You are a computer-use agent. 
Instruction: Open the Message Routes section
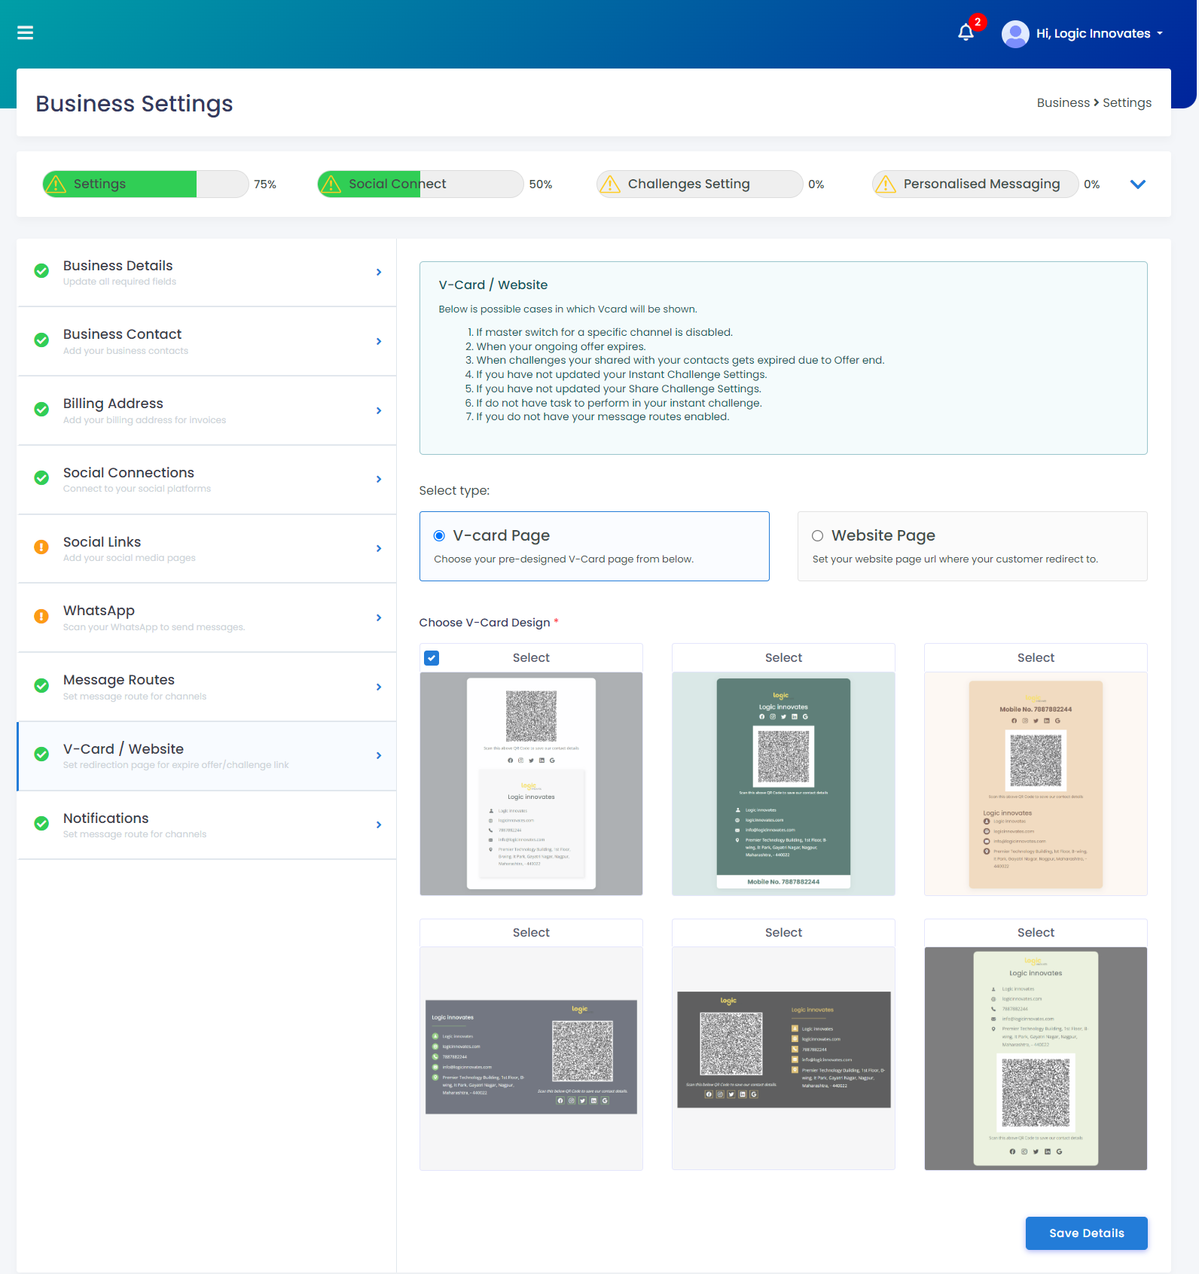coord(206,687)
